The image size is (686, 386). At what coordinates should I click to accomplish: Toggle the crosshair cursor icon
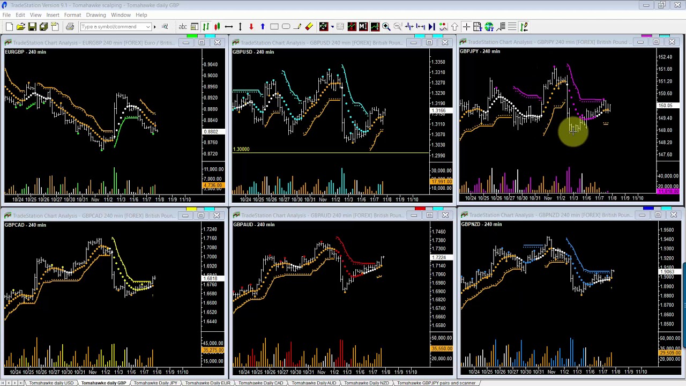[x=466, y=27]
